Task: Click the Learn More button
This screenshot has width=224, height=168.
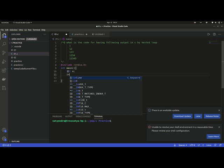Action: point(213,136)
